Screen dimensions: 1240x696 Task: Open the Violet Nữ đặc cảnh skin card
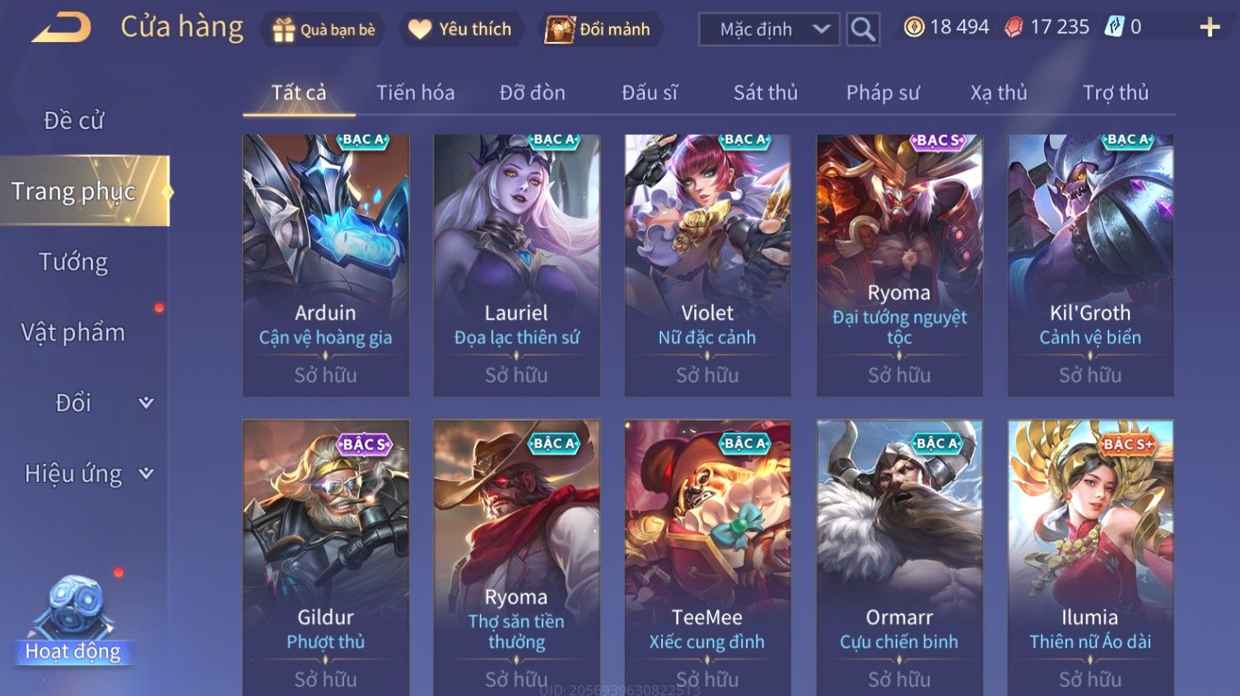[x=707, y=265]
